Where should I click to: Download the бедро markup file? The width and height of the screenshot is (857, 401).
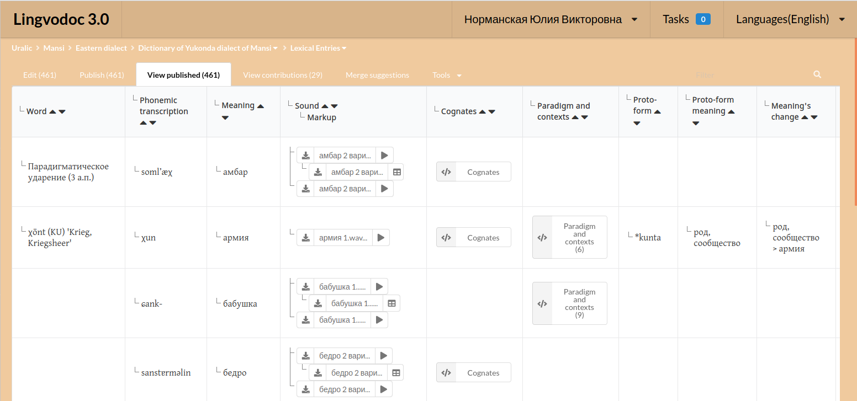pyautogui.click(x=318, y=373)
